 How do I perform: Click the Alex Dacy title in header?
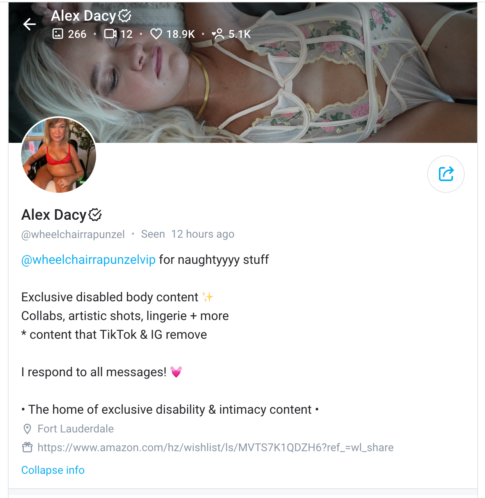click(84, 16)
